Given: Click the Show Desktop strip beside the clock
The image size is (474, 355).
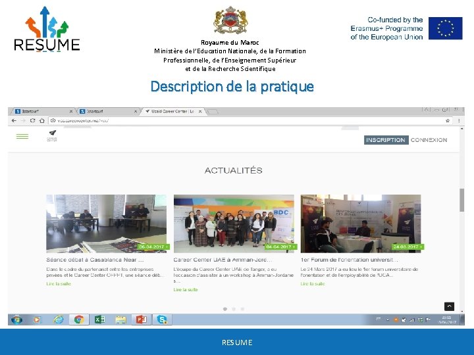Looking at the screenshot, I should click(462, 319).
